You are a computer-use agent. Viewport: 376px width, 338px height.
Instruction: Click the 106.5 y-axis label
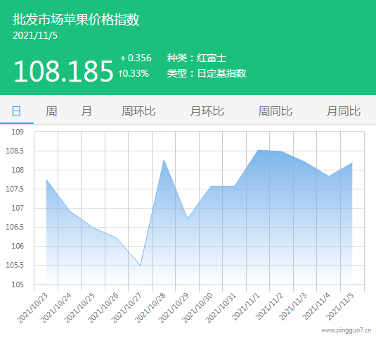[15, 227]
